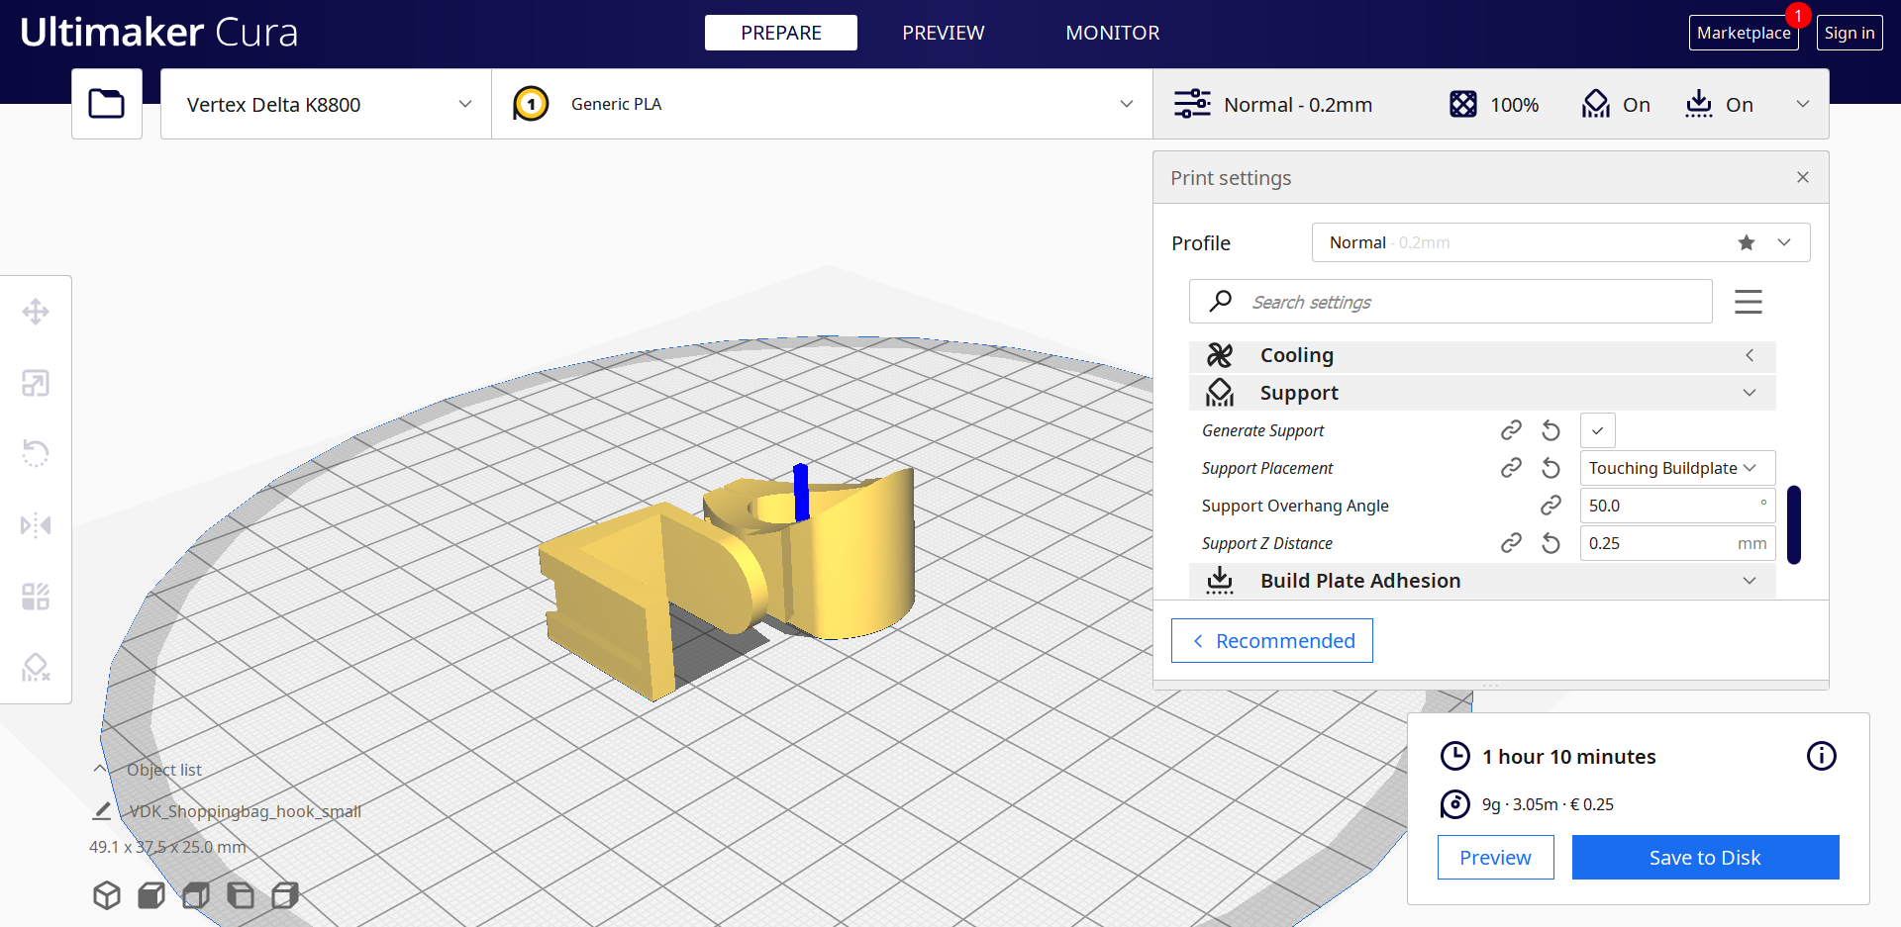Edit the Support Overhang Angle value field

point(1677,506)
